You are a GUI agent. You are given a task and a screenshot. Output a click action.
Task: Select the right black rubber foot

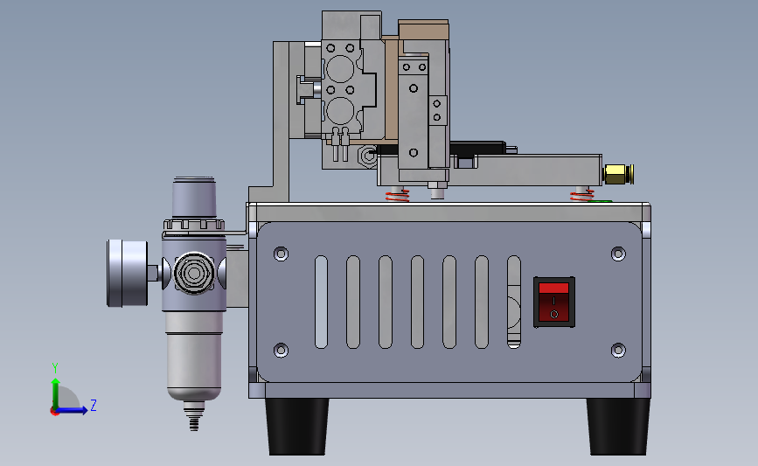[x=618, y=427]
